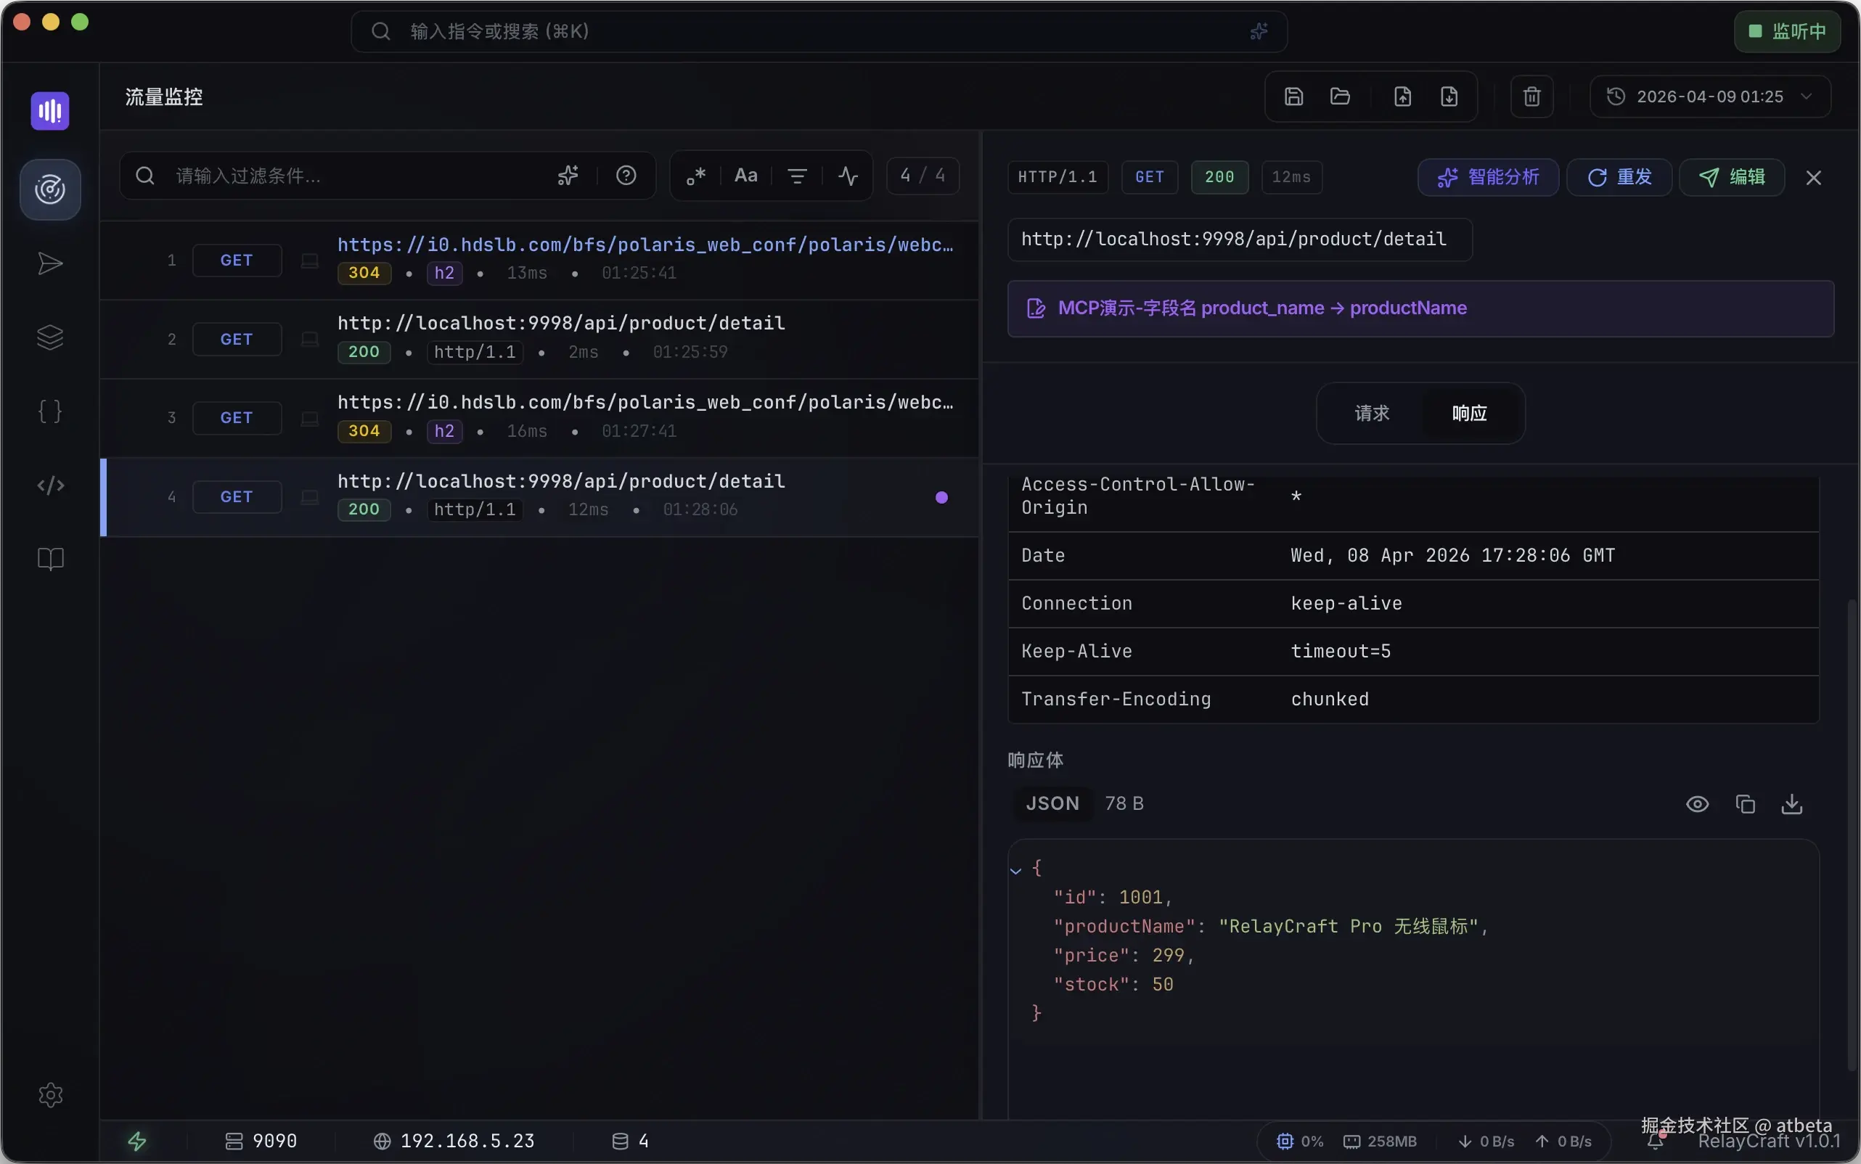Collapse the JSON root object chevron
This screenshot has height=1164, width=1861.
pyautogui.click(x=1015, y=870)
